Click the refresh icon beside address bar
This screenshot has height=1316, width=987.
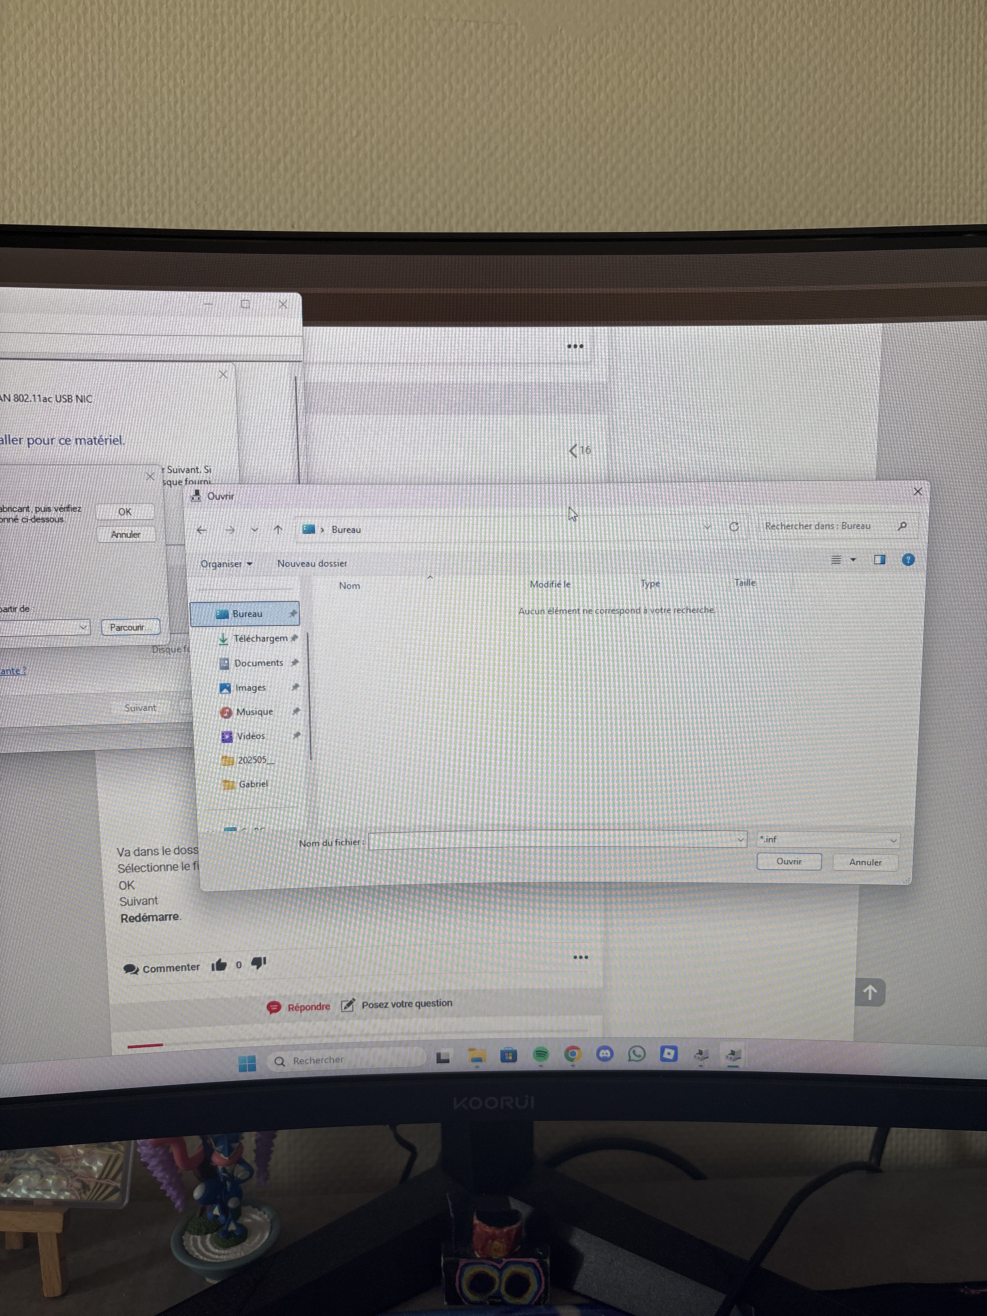734,526
